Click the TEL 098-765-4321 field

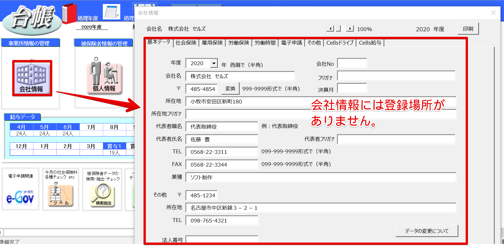pos(222,221)
